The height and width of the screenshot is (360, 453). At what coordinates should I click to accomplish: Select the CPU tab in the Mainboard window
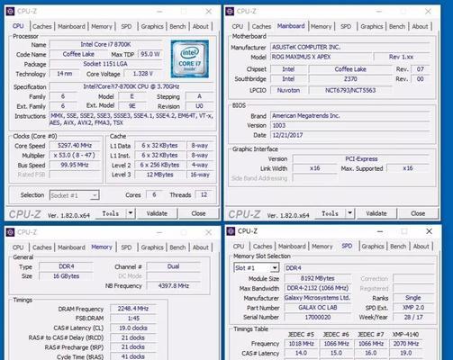pyautogui.click(x=238, y=26)
